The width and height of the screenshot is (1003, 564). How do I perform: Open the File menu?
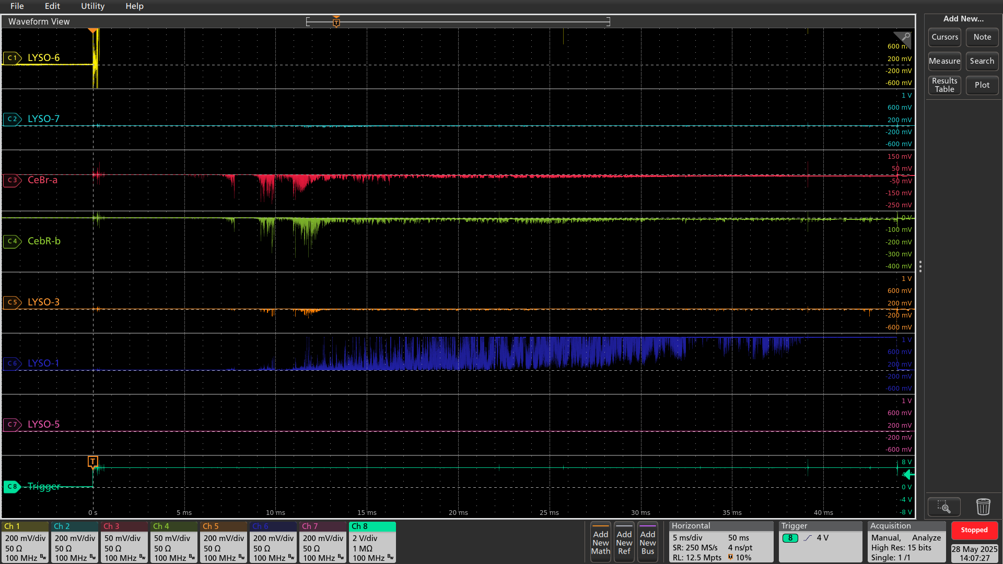tap(17, 6)
